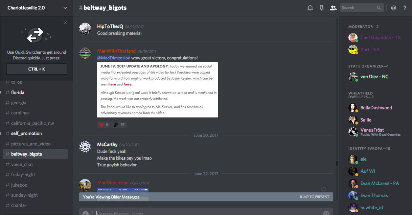Open mentions with the @ icon
The width and height of the screenshot is (412, 215).
(393, 8)
